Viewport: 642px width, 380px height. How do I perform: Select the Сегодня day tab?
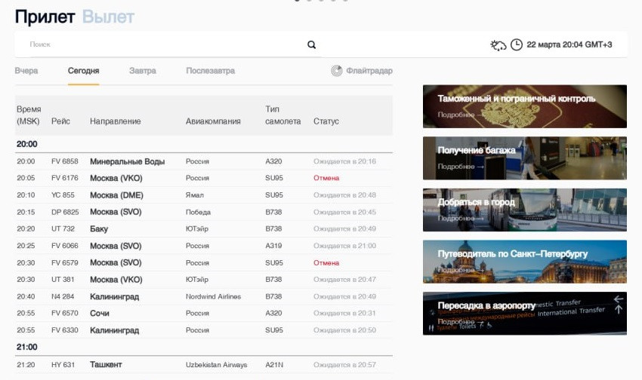[83, 71]
